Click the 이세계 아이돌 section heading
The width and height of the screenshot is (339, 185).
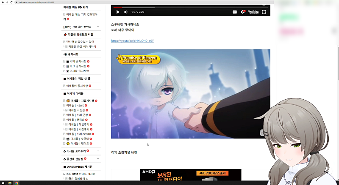pyautogui.click(x=75, y=94)
